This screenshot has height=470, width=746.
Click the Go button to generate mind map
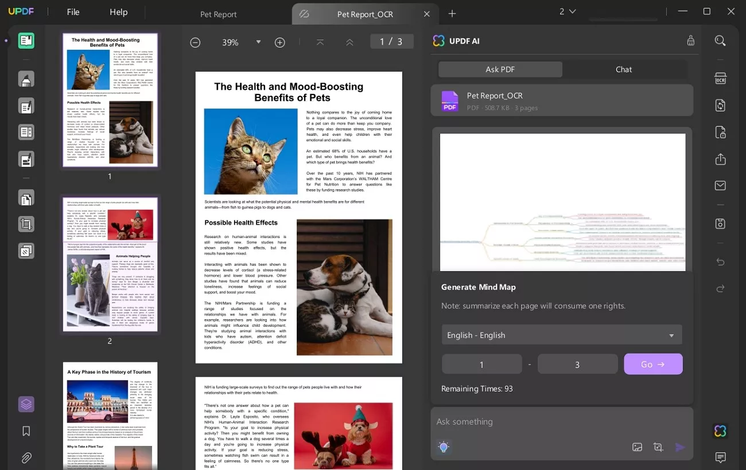653,364
